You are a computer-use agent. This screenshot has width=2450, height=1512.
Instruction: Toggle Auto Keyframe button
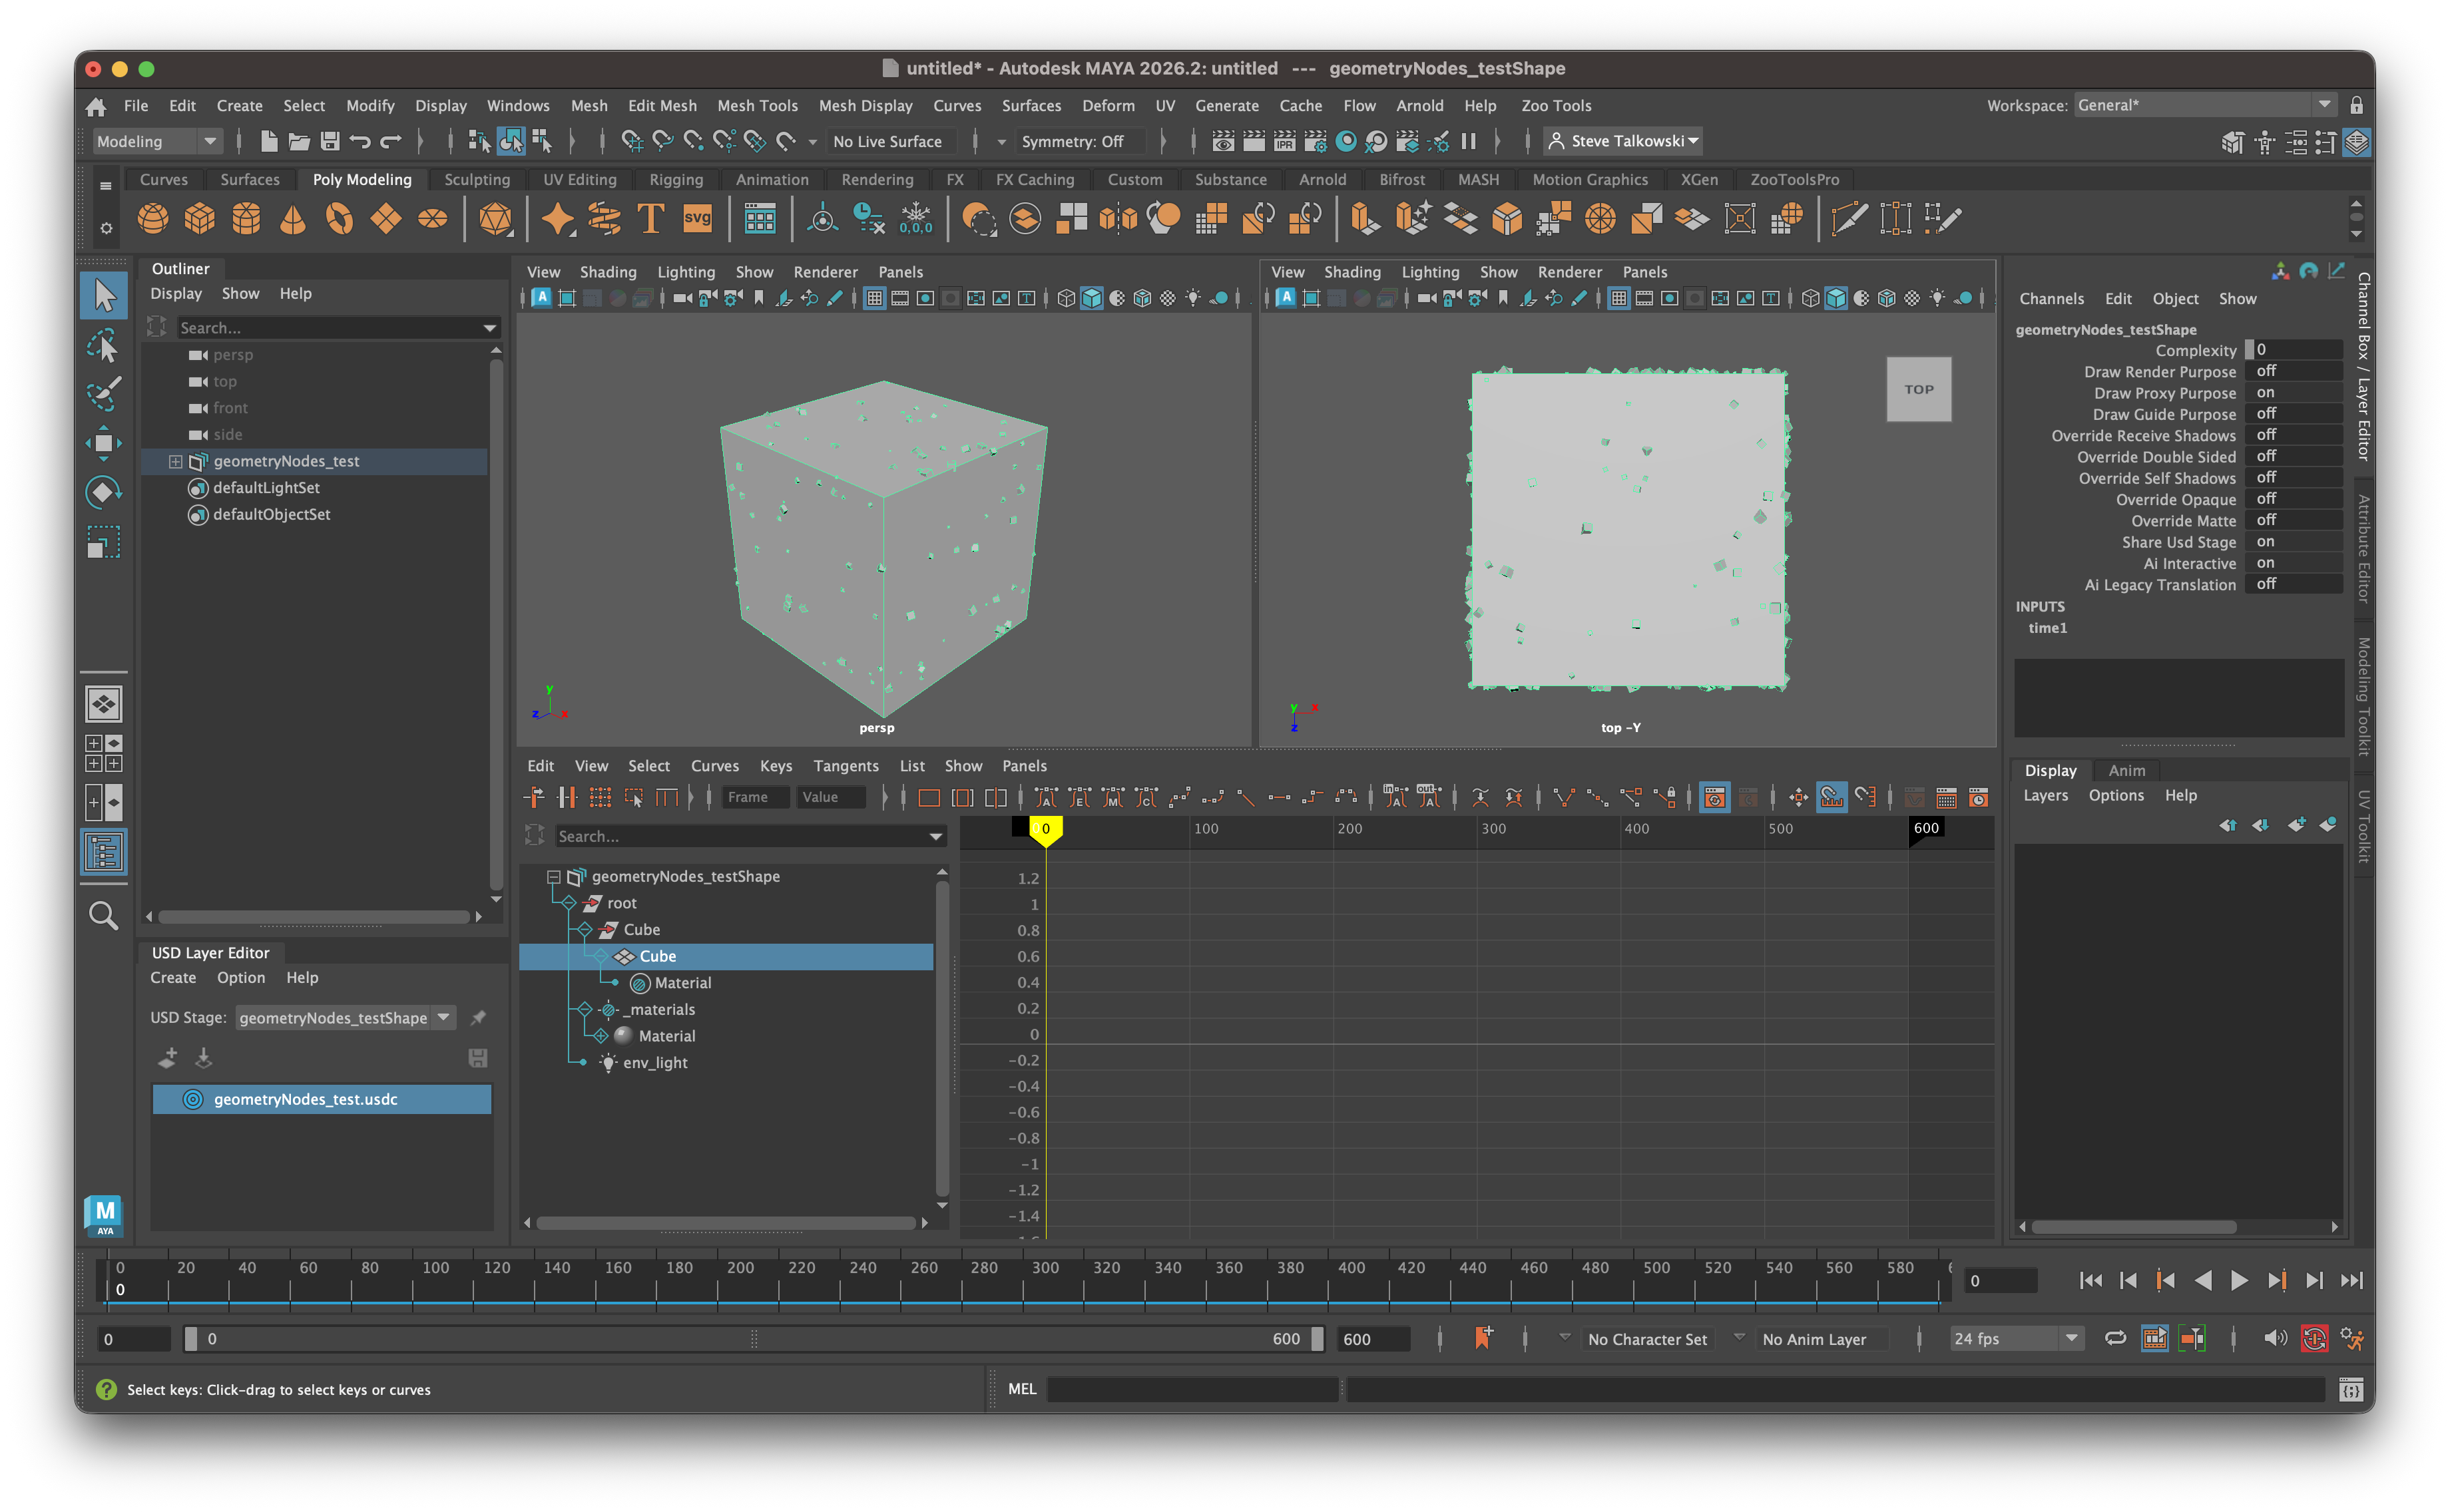click(x=2314, y=1338)
